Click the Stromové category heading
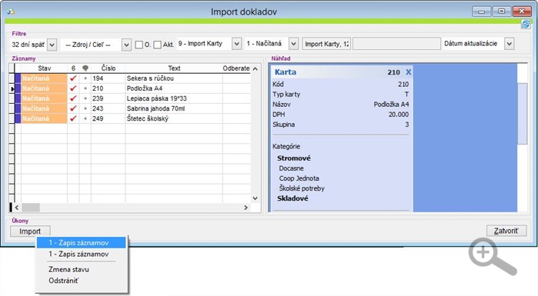538x296 pixels. [x=294, y=158]
